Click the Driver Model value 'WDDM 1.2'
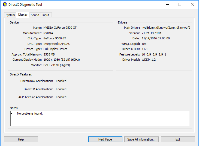 tap(149, 60)
